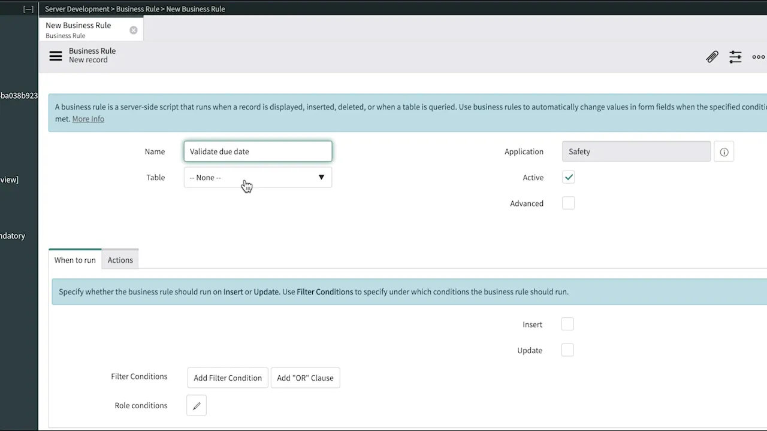The height and width of the screenshot is (431, 767).
Task: Enable the Insert checkbox
Action: coord(567,324)
